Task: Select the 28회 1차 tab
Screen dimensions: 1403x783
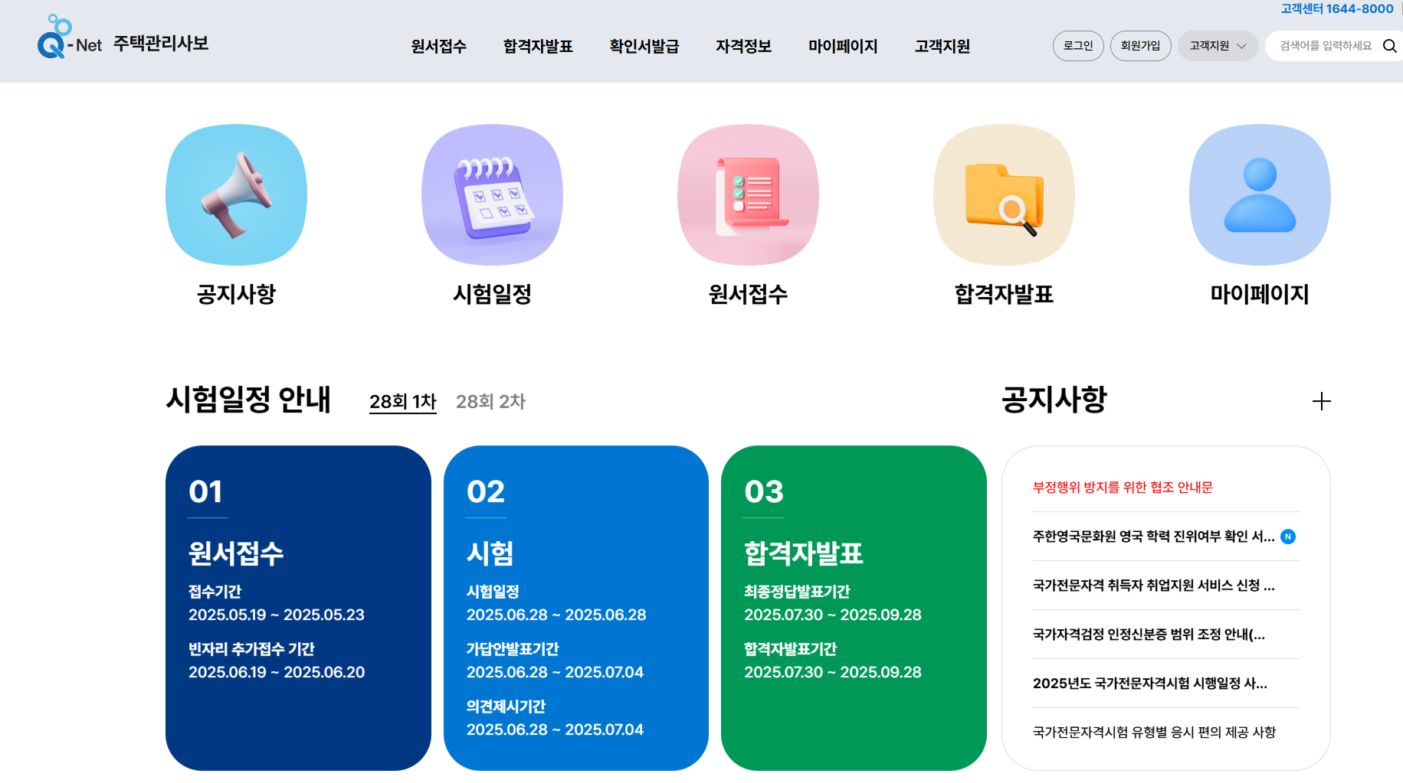Action: point(403,402)
